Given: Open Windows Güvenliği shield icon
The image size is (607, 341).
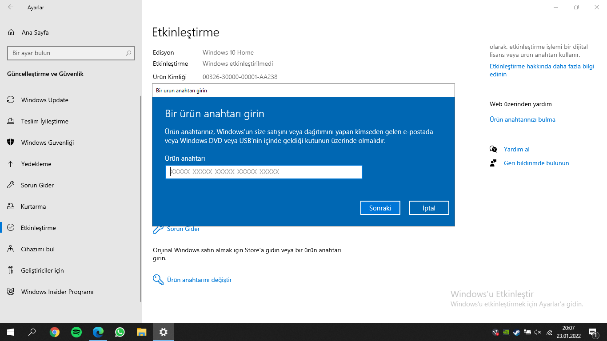Looking at the screenshot, I should 11,143.
